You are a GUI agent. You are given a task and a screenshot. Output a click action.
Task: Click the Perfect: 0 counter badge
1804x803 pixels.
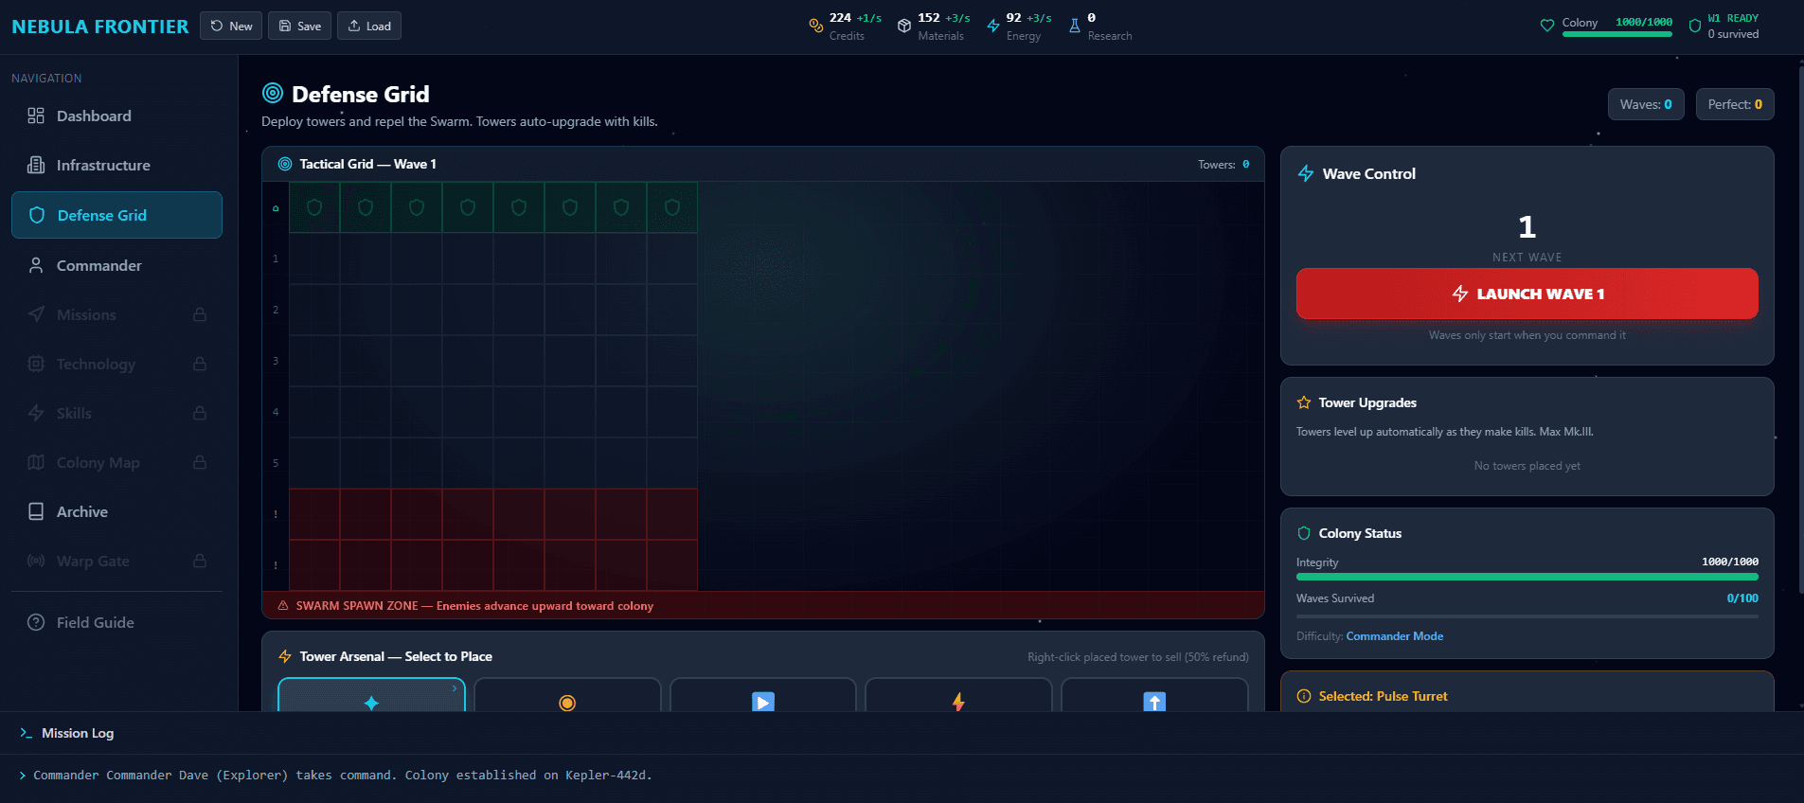tap(1735, 104)
